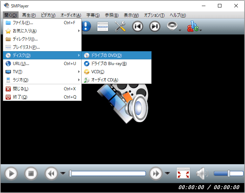Click the globe icon beside URL(U)...
The width and height of the screenshot is (245, 193).
coord(8,64)
